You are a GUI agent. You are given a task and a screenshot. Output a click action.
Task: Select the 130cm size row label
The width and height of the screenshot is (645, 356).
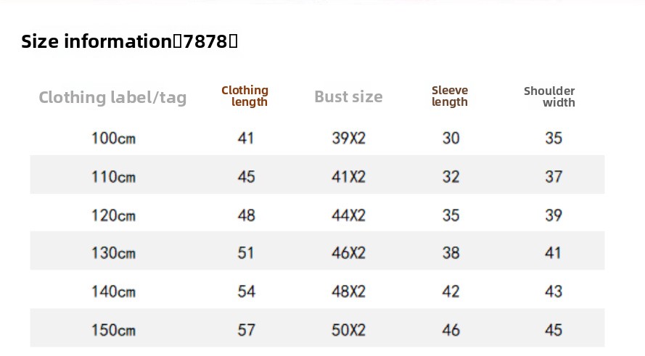113,253
